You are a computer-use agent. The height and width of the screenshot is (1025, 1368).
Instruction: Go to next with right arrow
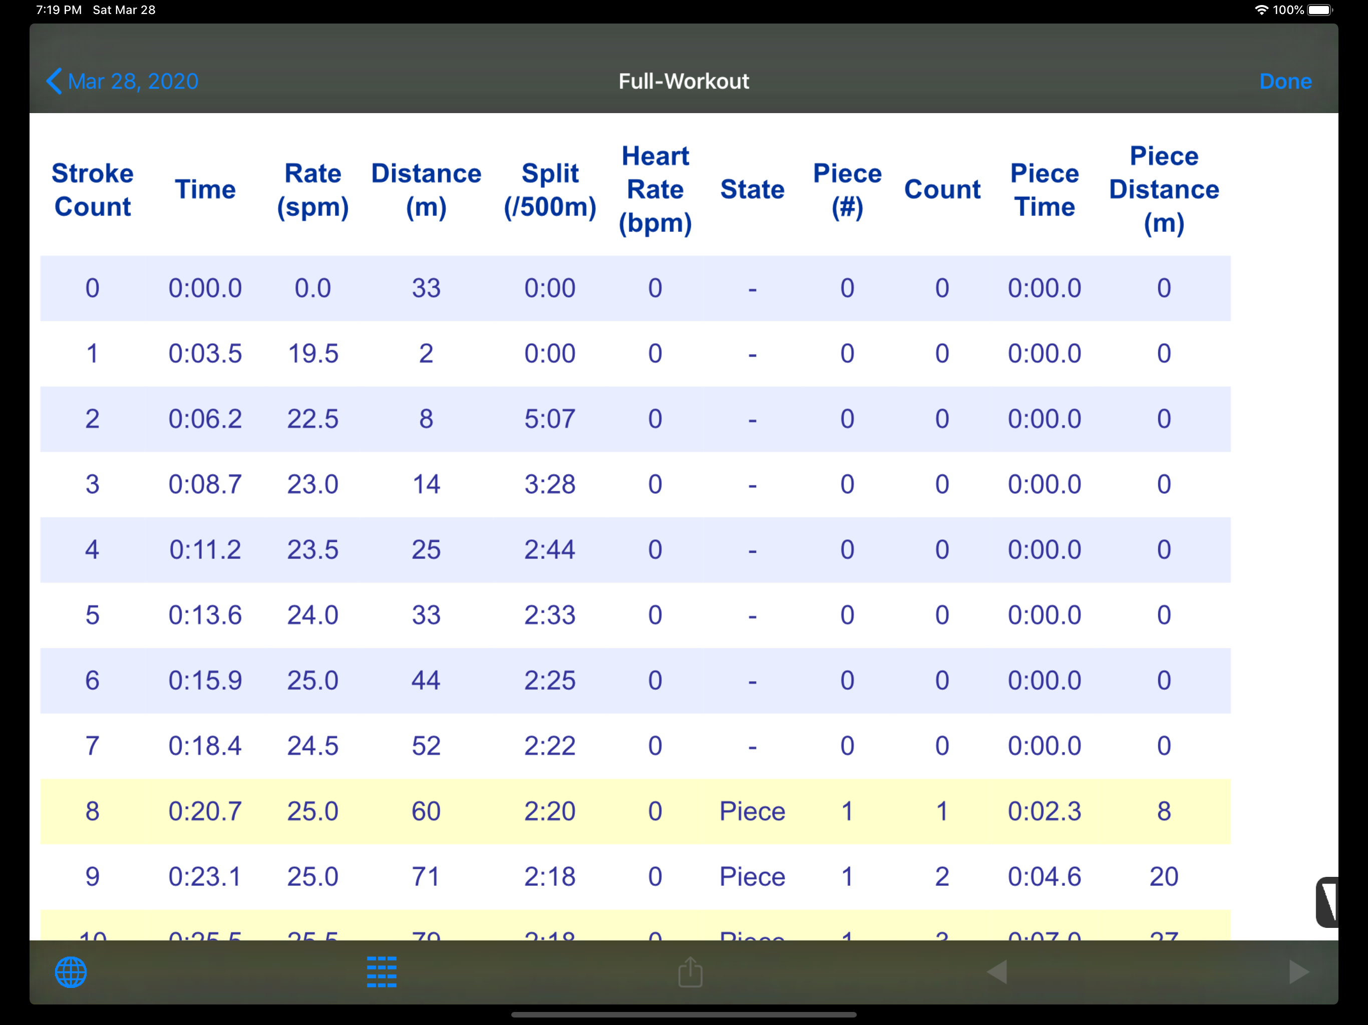1299,972
